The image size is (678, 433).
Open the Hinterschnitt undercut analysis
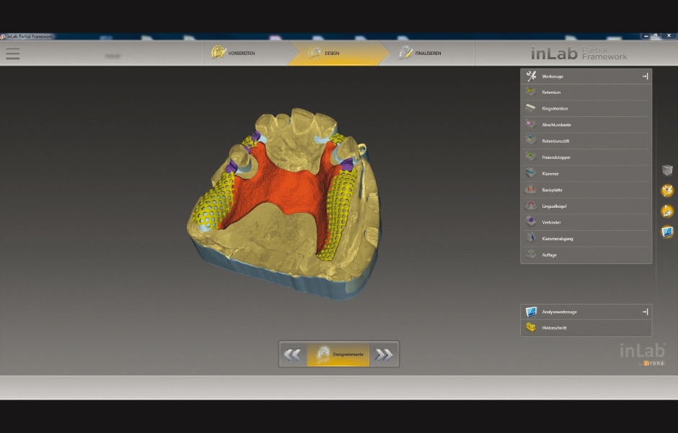[x=586, y=328]
